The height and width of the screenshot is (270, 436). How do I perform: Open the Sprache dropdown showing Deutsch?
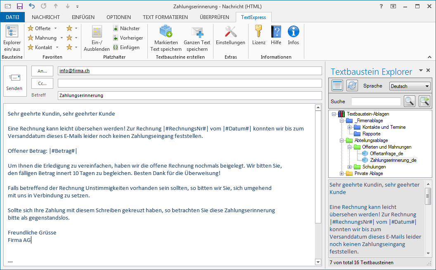(x=410, y=86)
